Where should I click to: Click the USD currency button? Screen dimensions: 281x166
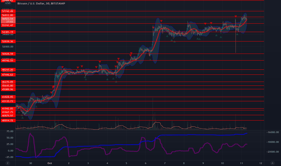coord(8,3)
